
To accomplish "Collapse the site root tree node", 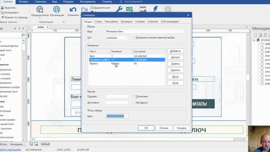I will [254, 40].
